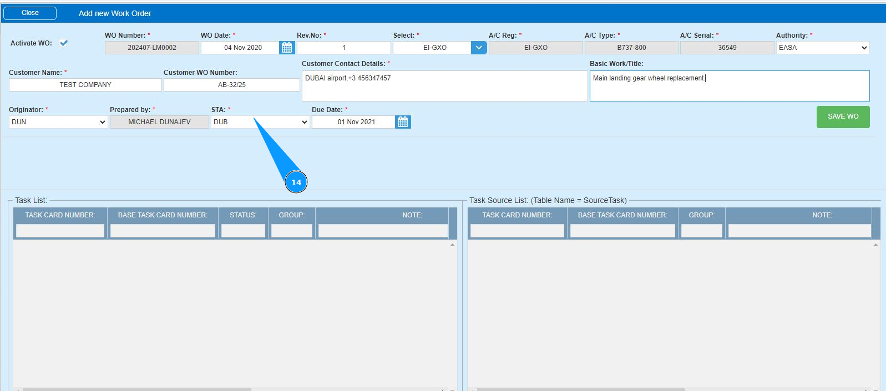886x391 pixels.
Task: Click the Close button
Action: (x=30, y=13)
